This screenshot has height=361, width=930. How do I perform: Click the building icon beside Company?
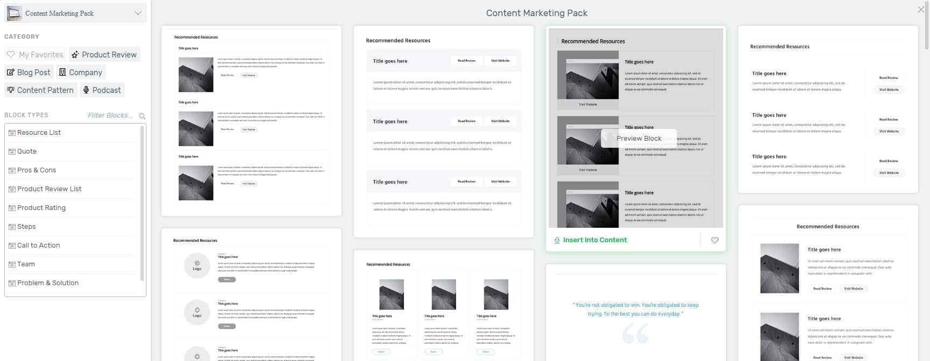[62, 72]
